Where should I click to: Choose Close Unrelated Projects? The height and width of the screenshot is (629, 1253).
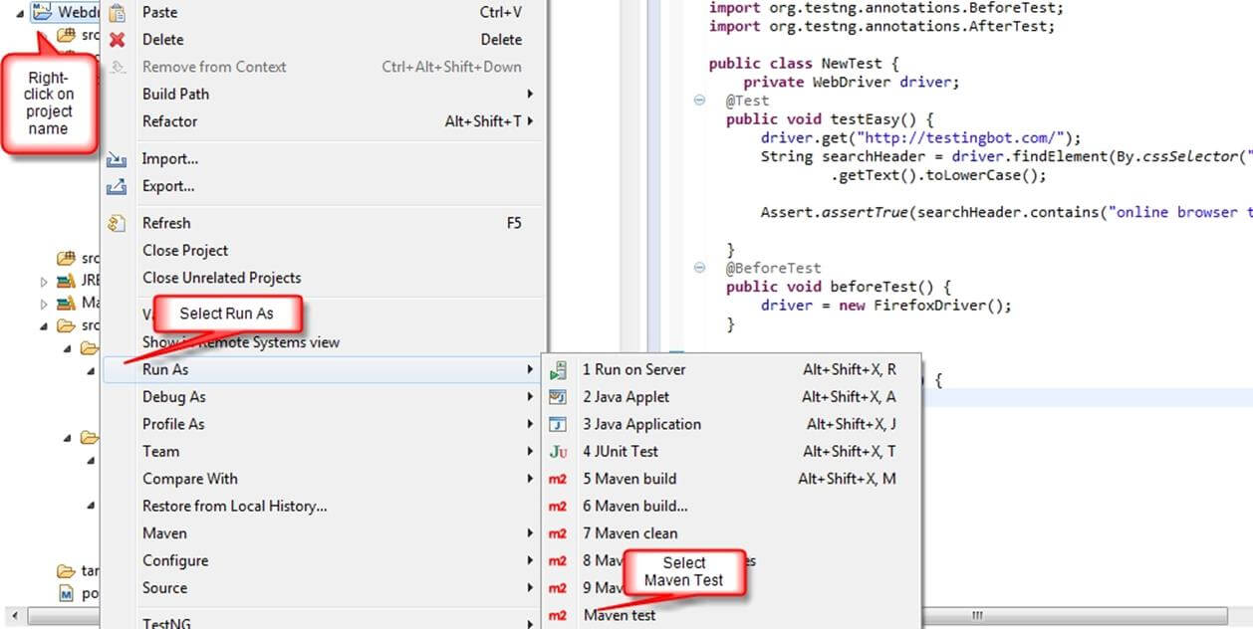coord(221,278)
